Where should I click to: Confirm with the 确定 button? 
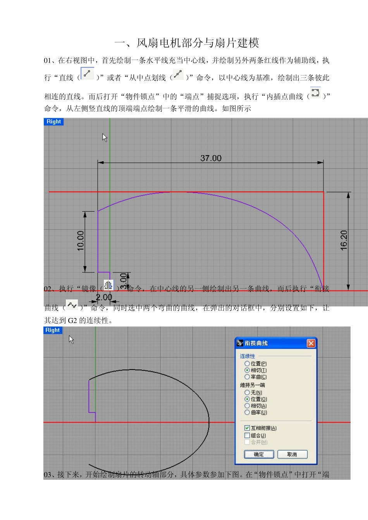[x=259, y=454]
